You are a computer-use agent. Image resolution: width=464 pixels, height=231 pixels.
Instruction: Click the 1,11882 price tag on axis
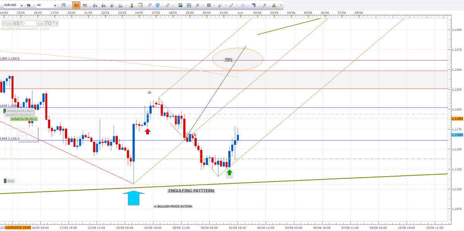point(457,119)
